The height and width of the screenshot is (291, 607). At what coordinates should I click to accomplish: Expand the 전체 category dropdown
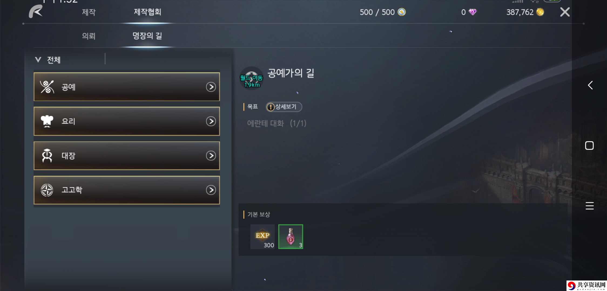[48, 60]
